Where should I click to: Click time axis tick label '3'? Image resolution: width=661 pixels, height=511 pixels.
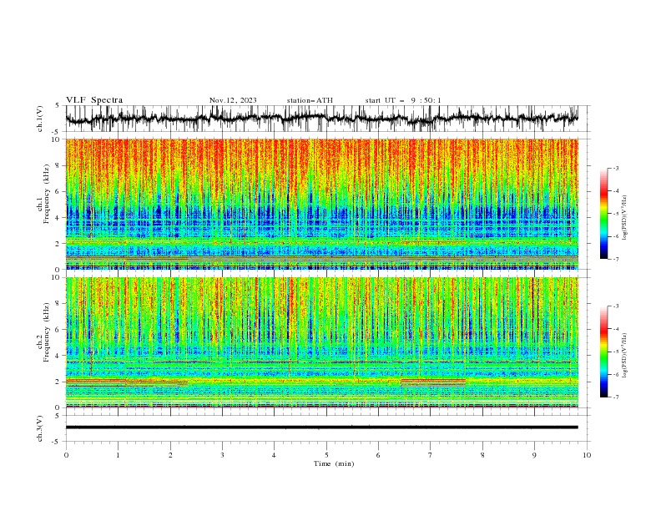click(x=222, y=455)
